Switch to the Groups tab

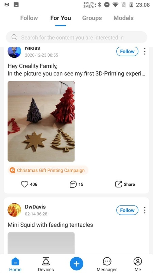click(92, 18)
